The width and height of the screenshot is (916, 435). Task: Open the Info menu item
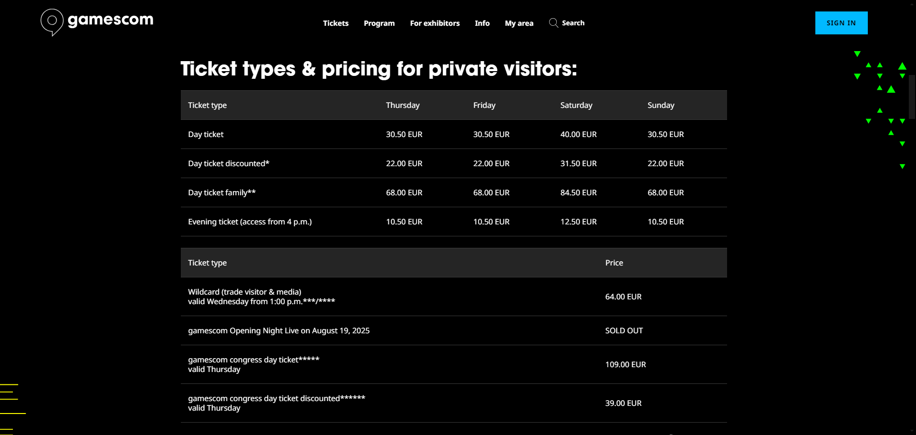click(x=482, y=23)
